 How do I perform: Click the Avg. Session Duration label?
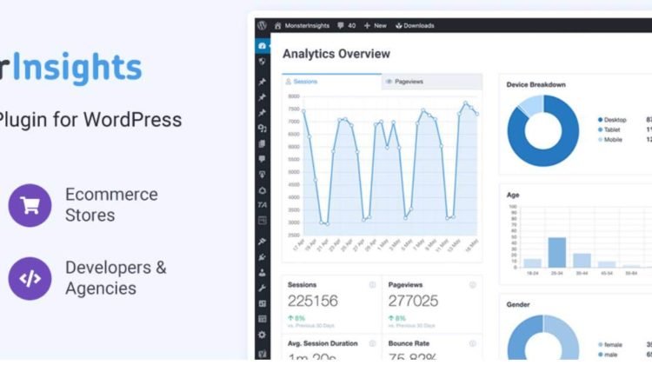(323, 343)
